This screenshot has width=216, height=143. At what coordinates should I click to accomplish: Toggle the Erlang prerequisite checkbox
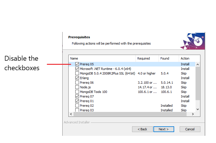tap(77, 78)
